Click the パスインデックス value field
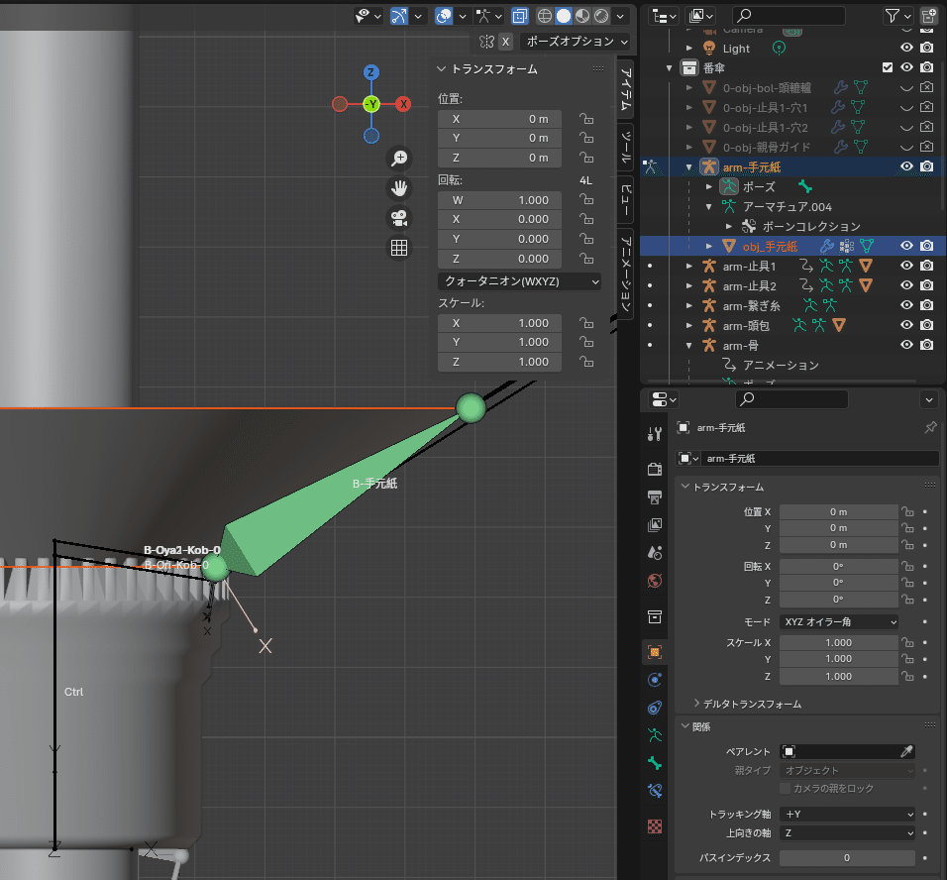 pos(847,857)
